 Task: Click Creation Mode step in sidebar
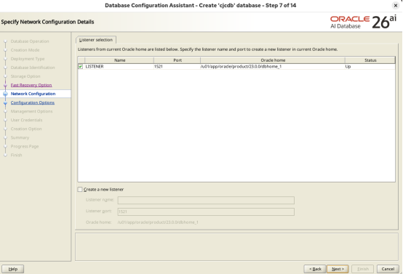pos(25,50)
